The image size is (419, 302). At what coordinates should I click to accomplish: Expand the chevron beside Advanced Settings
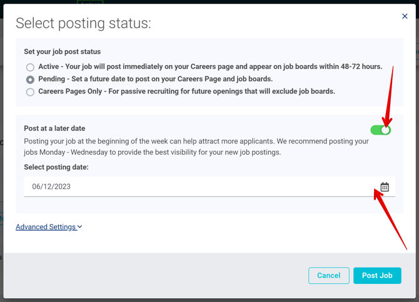[80, 227]
